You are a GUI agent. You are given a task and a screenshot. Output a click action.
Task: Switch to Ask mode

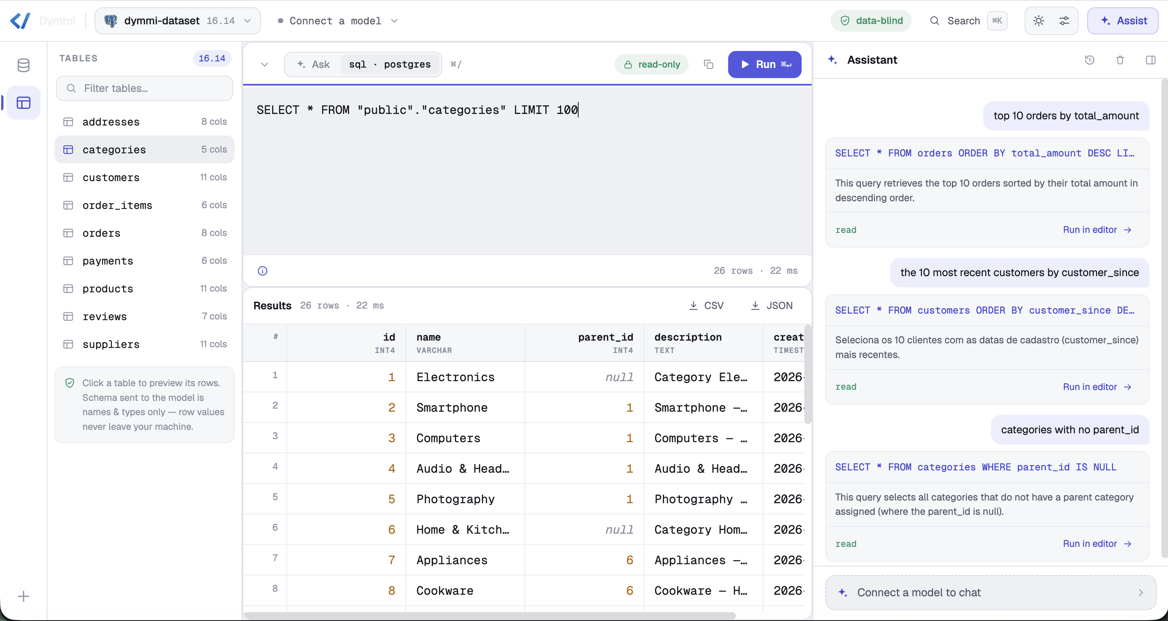[x=313, y=64]
